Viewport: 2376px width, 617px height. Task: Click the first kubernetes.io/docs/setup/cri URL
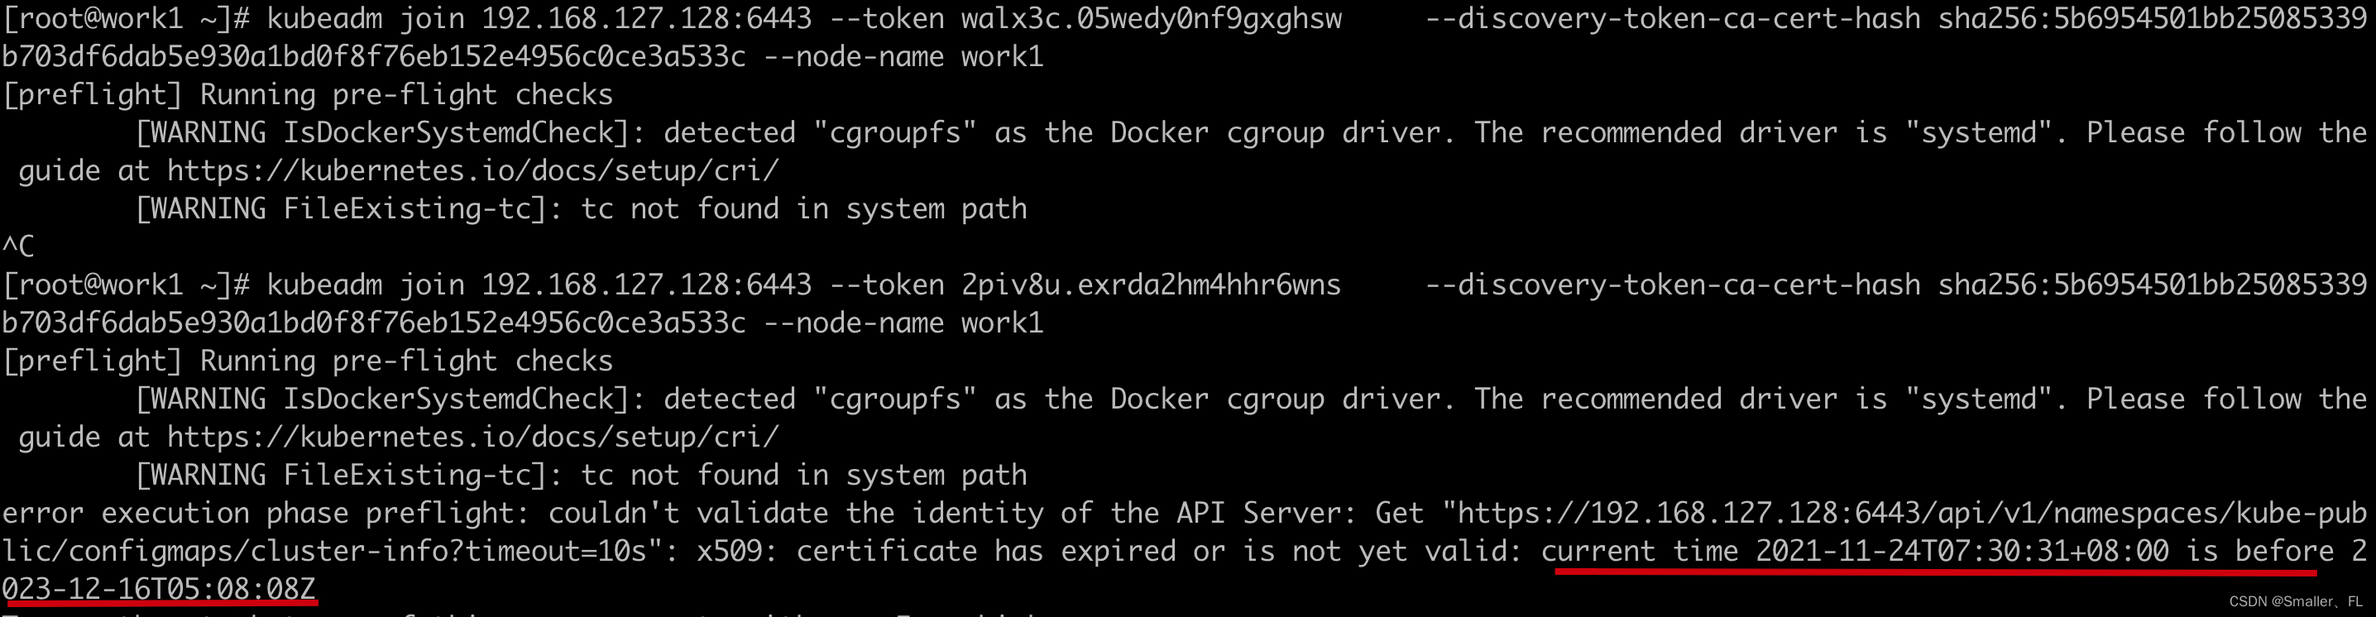473,171
